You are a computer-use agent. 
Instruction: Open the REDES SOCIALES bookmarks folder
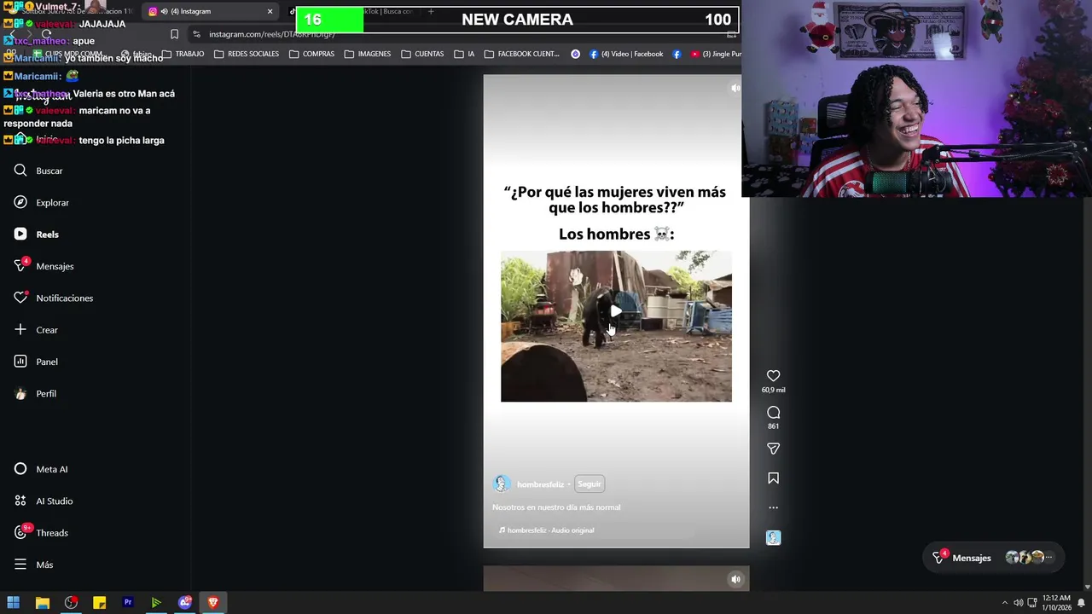pos(247,54)
